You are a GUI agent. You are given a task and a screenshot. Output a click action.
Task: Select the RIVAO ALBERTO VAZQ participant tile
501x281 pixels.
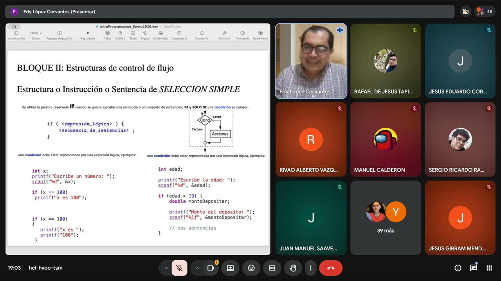point(311,139)
